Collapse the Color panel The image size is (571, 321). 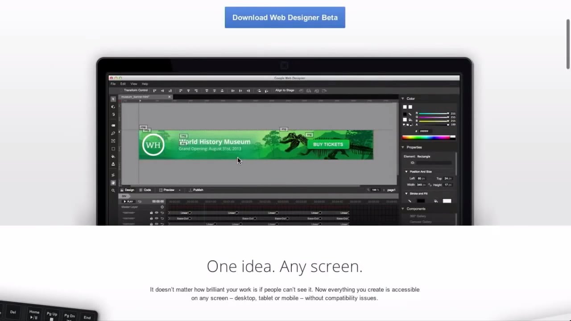tap(403, 99)
